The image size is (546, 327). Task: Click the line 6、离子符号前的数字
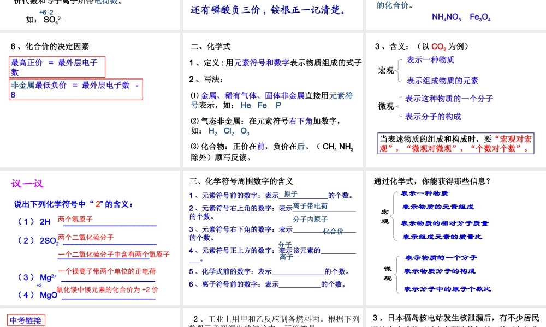pos(268,284)
